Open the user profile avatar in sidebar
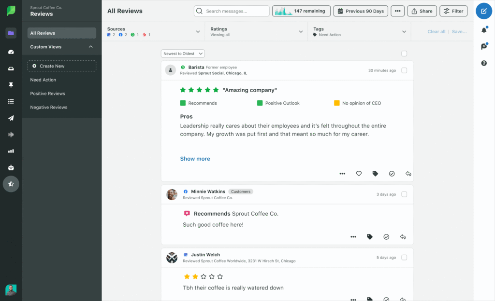 pos(11,290)
